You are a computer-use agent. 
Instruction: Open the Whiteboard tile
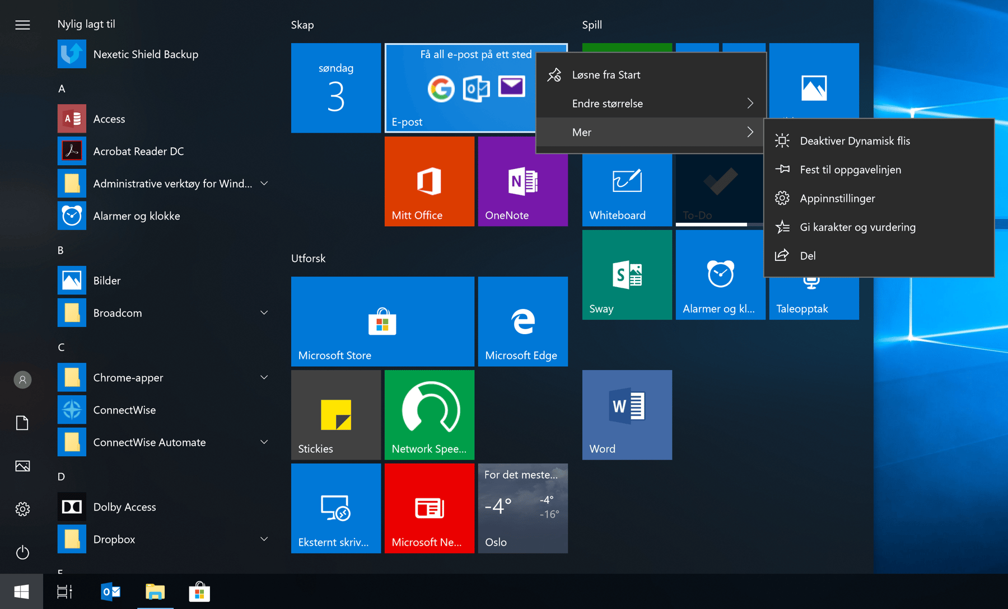point(626,190)
